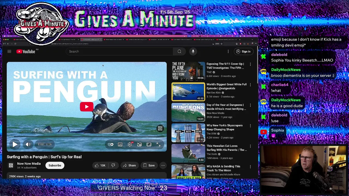This screenshot has width=349, height=196.
Task: Start voice search with microphone icon
Action: pyautogui.click(x=193, y=51)
